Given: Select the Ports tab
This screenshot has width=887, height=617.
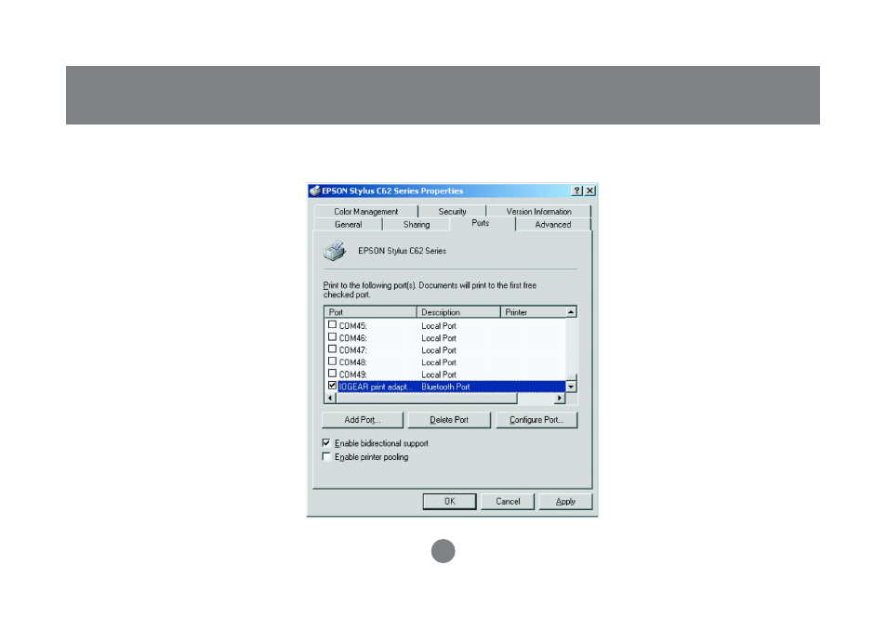Looking at the screenshot, I should pyautogui.click(x=481, y=223).
